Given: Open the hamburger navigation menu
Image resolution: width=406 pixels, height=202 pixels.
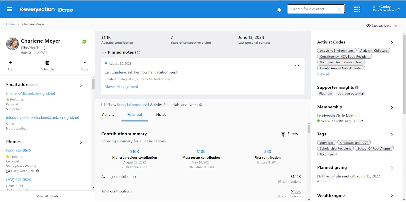Looking at the screenshot, I should pos(9,9).
